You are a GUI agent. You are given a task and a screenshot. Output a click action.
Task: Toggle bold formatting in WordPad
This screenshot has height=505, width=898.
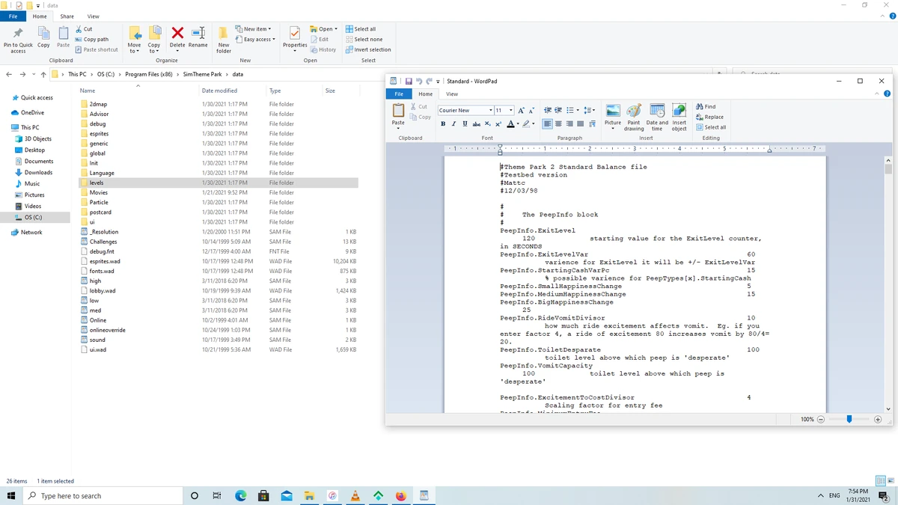(x=443, y=123)
